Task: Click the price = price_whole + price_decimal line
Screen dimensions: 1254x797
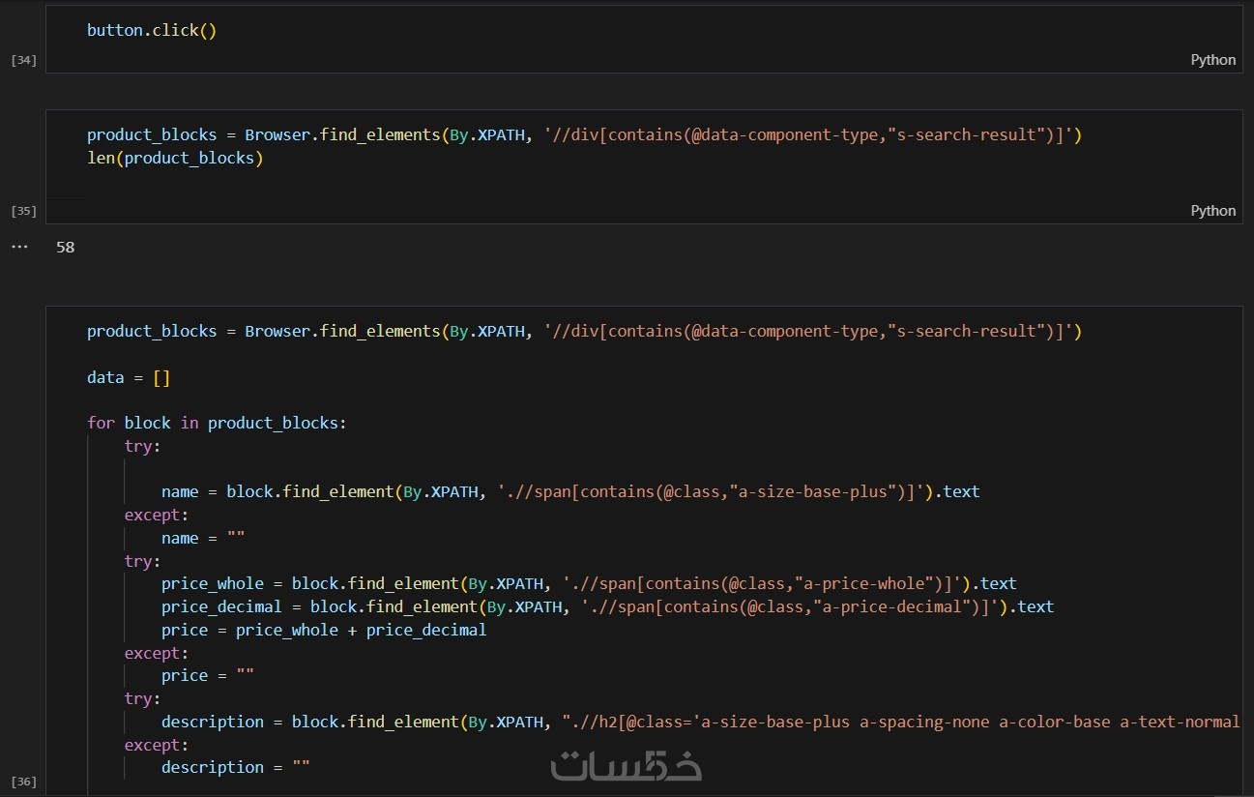Action: [x=324, y=630]
